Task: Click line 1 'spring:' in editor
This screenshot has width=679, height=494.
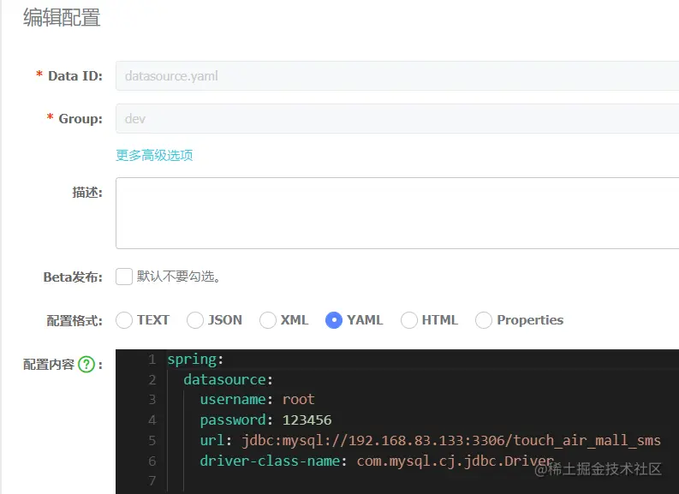Action: click(x=195, y=360)
